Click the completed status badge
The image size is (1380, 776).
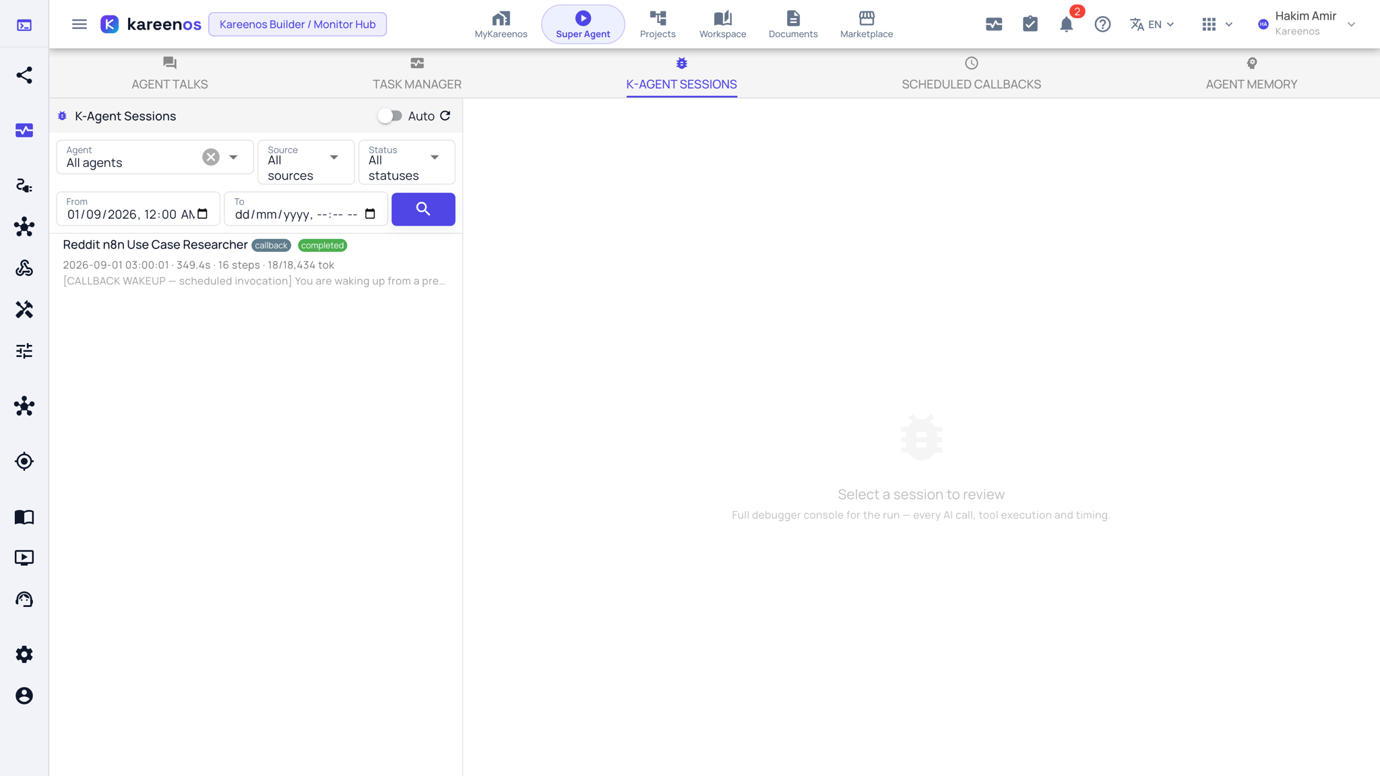[322, 245]
